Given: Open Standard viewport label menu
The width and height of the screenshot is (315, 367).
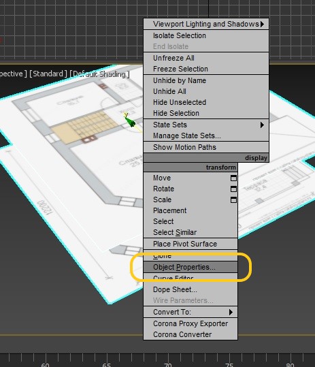Looking at the screenshot, I should coord(48,74).
